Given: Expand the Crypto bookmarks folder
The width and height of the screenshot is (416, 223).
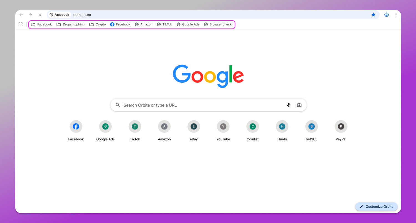Looking at the screenshot, I should click(x=98, y=24).
